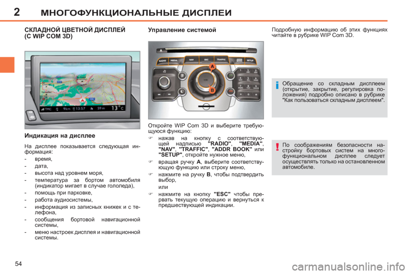
Task: Click the red hang-up phone button
Action: pyautogui.click(x=230, y=92)
